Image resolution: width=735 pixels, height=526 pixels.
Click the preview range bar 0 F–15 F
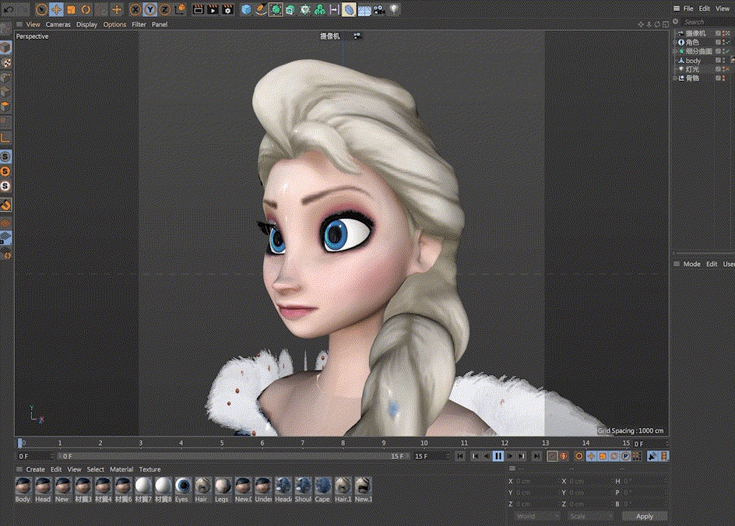click(x=233, y=456)
